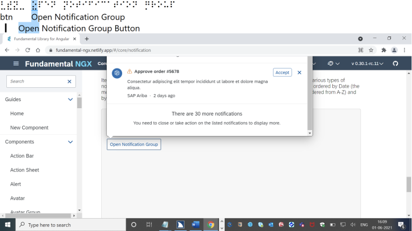Bookmark this page with the star icon

(371, 50)
